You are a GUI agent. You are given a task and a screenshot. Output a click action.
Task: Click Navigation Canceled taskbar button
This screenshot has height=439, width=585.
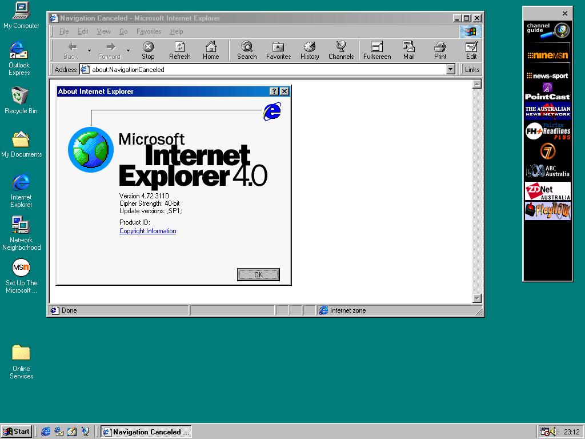(146, 432)
